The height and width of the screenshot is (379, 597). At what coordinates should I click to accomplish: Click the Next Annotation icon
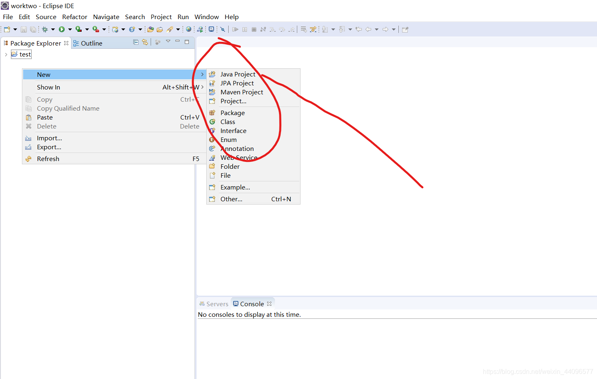click(324, 29)
